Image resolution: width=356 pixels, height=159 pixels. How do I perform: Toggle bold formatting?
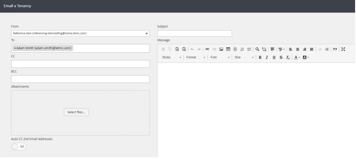[260, 57]
